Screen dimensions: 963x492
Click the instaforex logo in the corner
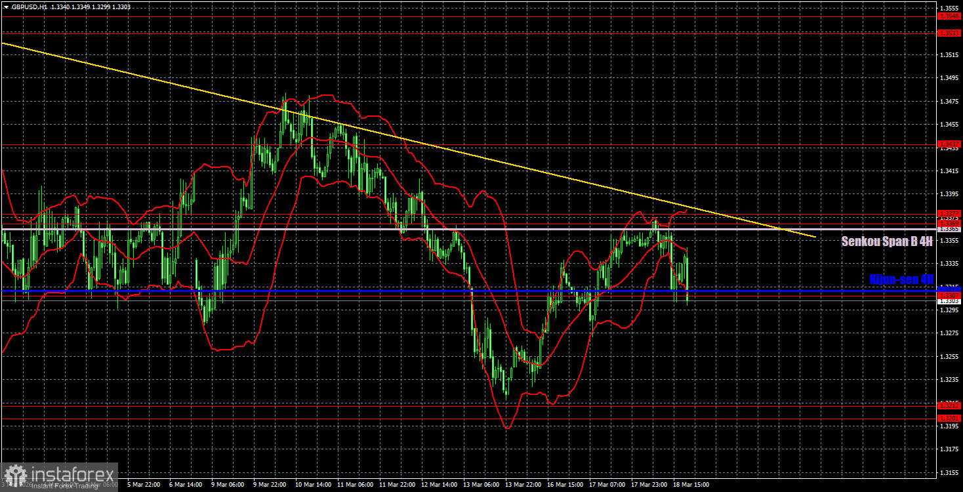59,476
